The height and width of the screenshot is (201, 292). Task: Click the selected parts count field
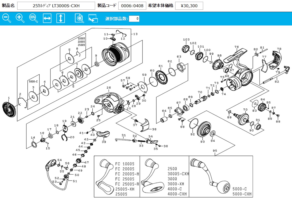[x=134, y=19]
